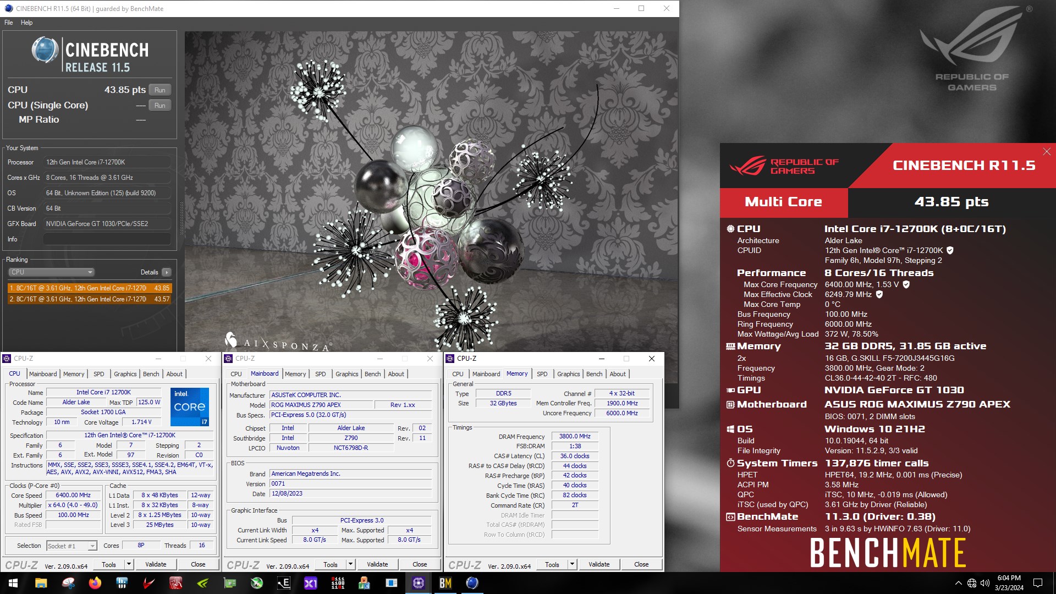The height and width of the screenshot is (594, 1056).
Task: Click the Uncore Frequency value 6000.0 MHz
Action: coord(622,413)
